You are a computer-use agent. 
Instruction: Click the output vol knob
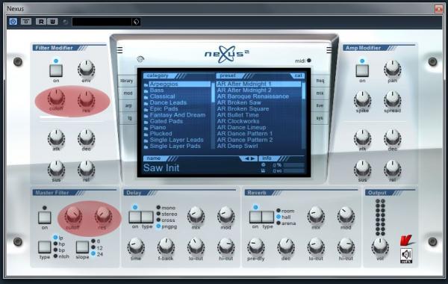pos(380,246)
